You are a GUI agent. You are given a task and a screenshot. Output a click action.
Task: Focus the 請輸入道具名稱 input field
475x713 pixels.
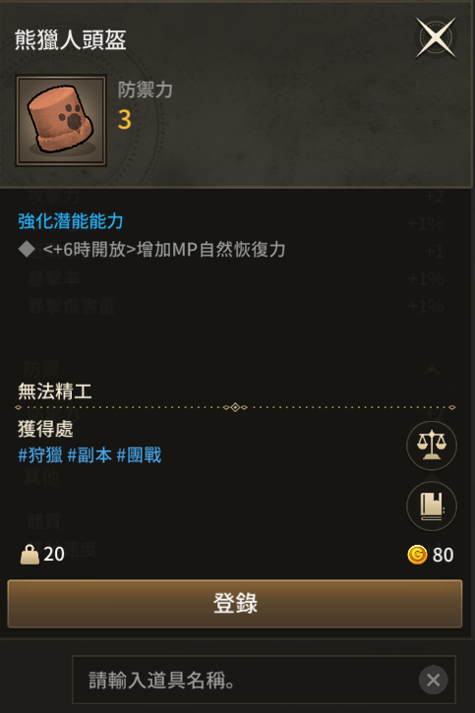pyautogui.click(x=264, y=680)
